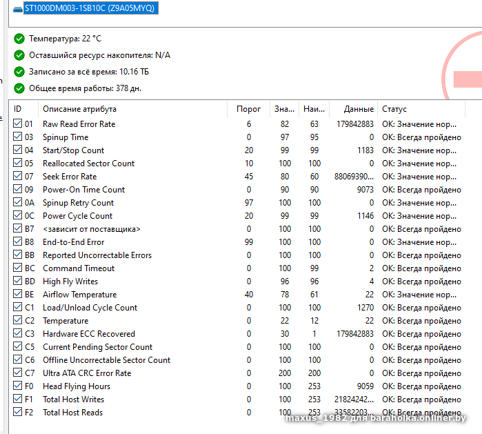This screenshot has height=434, width=482.
Task: Toggle the 04 Start/Stop Count checkbox
Action: [17, 150]
